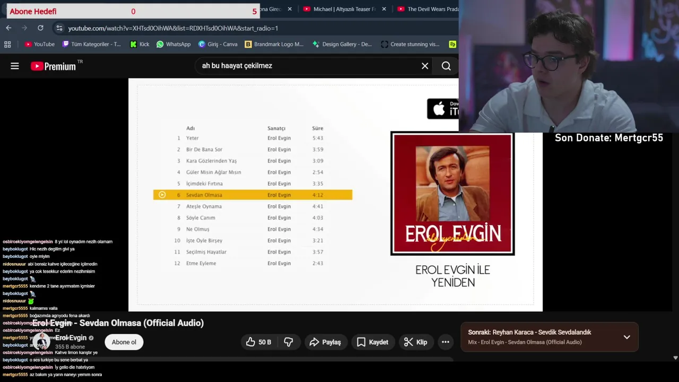This screenshot has height=382, width=679.
Task: Open the 'Create stunning vis...' bookmark
Action: (x=411, y=44)
